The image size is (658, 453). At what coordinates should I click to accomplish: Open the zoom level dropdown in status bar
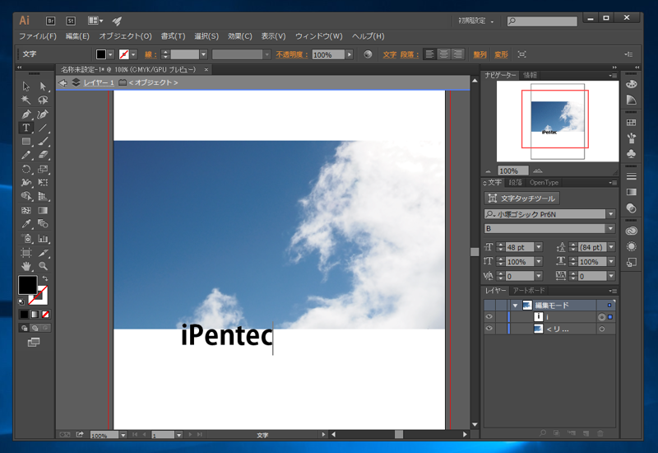[x=123, y=435]
